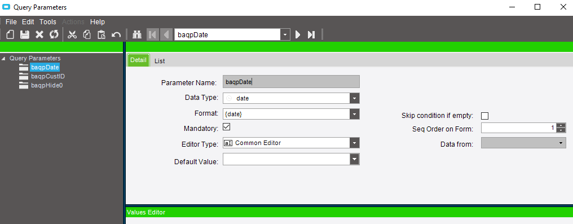Click the binoculars Search icon
This screenshot has height=224, width=573.
137,35
